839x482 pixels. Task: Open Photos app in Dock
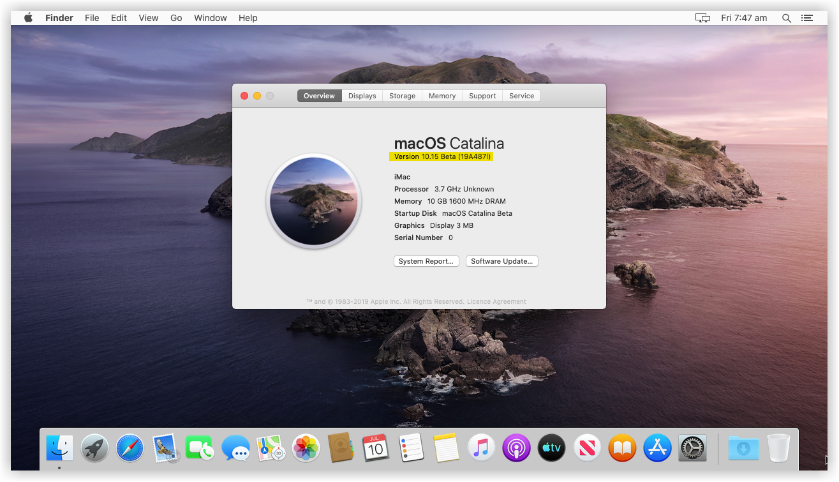tap(306, 448)
